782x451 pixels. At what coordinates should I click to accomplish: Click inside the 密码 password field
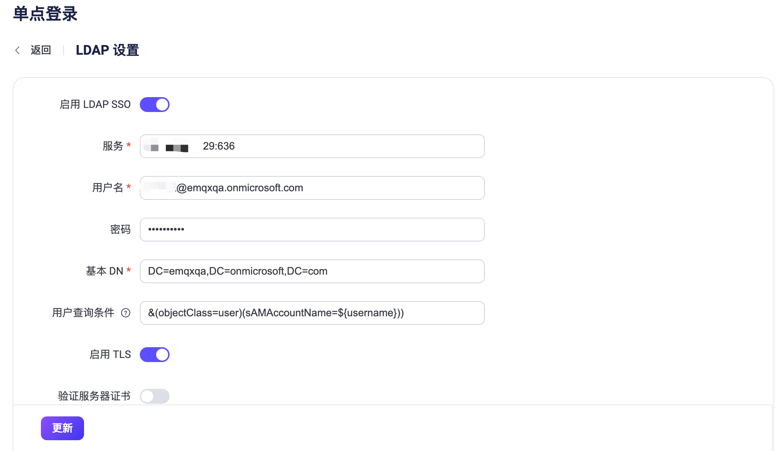pyautogui.click(x=312, y=230)
